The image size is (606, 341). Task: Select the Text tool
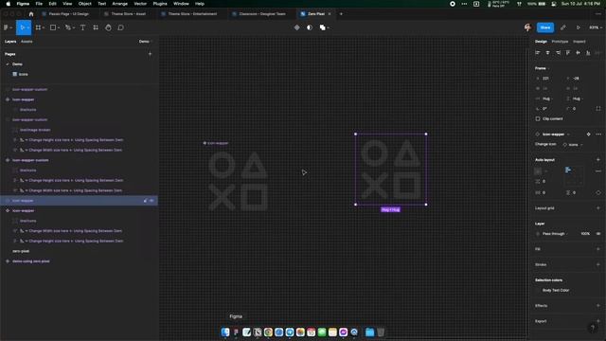82,27
